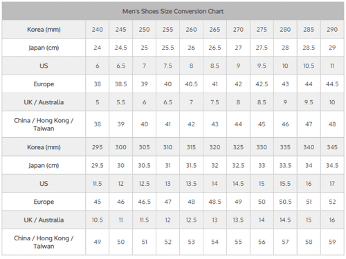Screen dimensions: 346x259
Task: Select the first China / Hong Kong / Taiwan label
Action: [44, 124]
